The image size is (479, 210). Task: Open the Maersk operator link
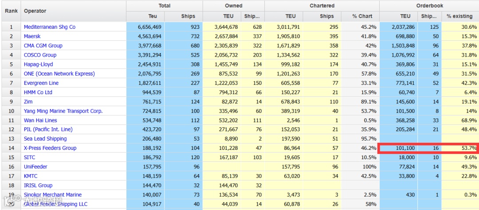(x=32, y=36)
